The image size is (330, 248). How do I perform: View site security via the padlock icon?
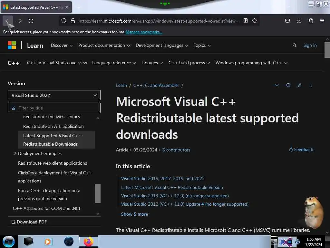[x=73, y=21]
